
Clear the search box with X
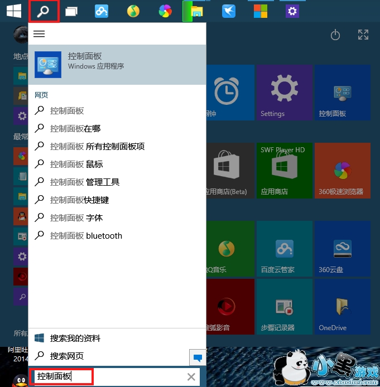[x=191, y=377]
